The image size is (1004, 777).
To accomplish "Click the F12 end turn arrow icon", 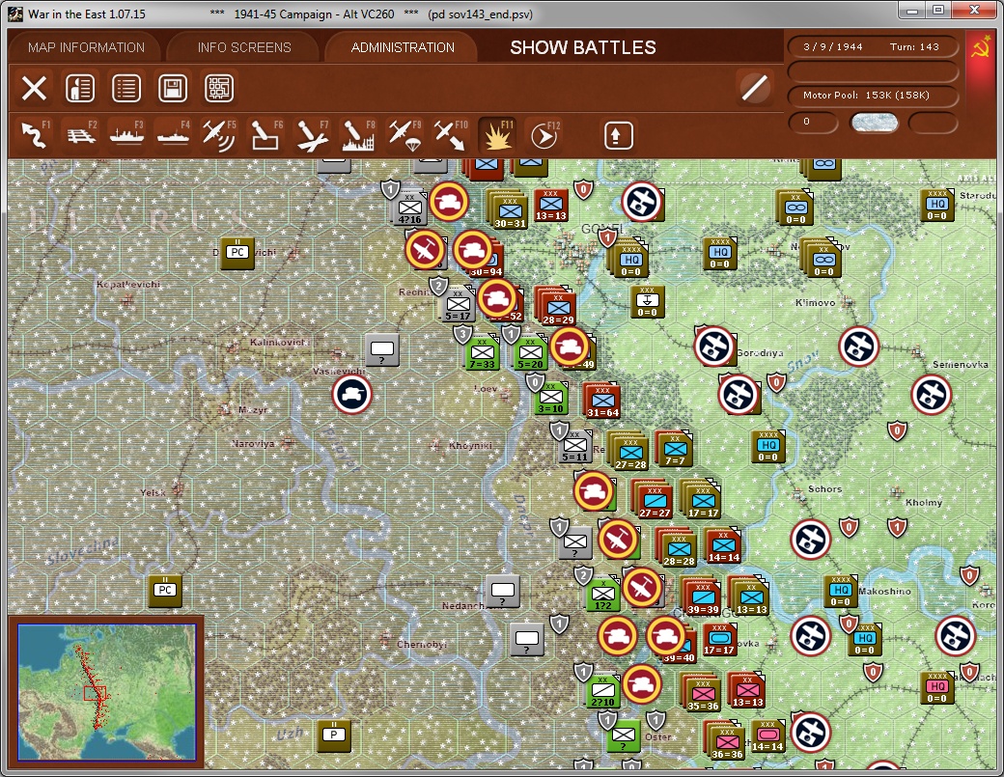I will [x=544, y=135].
